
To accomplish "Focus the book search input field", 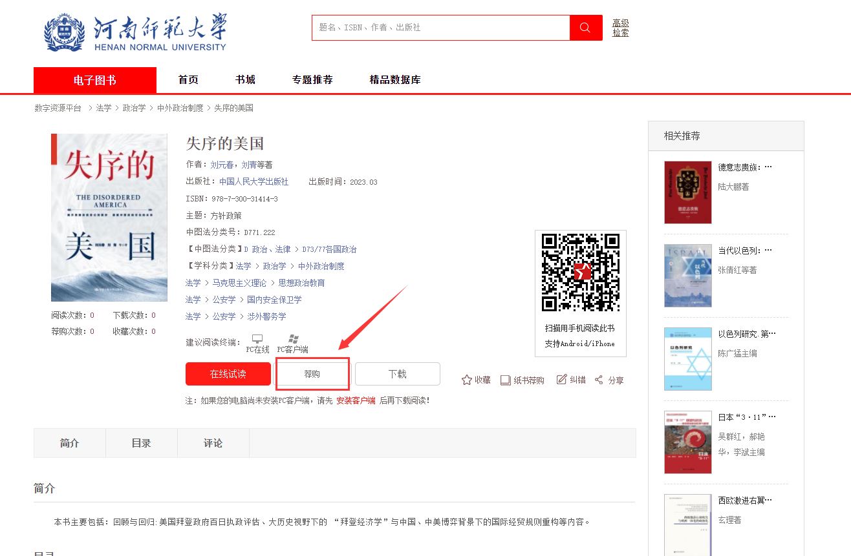I will [440, 28].
